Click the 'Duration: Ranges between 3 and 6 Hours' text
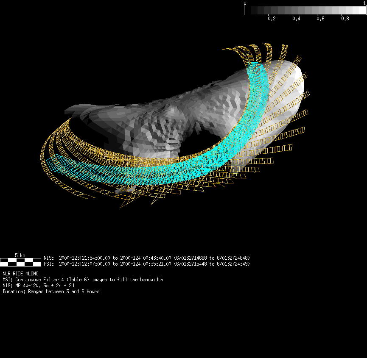 point(51,291)
